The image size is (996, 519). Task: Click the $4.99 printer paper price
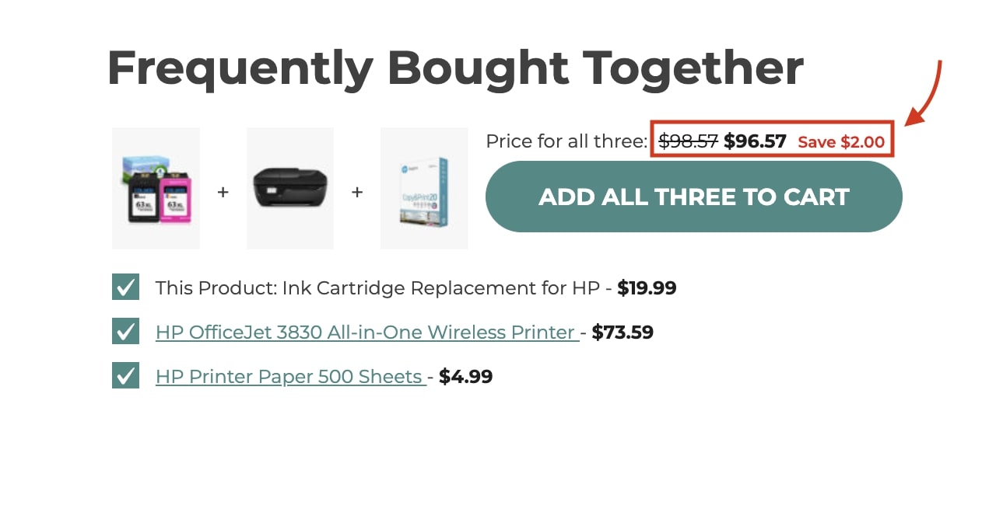[x=466, y=377]
